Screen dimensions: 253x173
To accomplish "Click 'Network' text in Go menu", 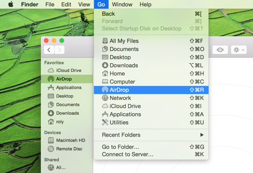I will 120,98.
